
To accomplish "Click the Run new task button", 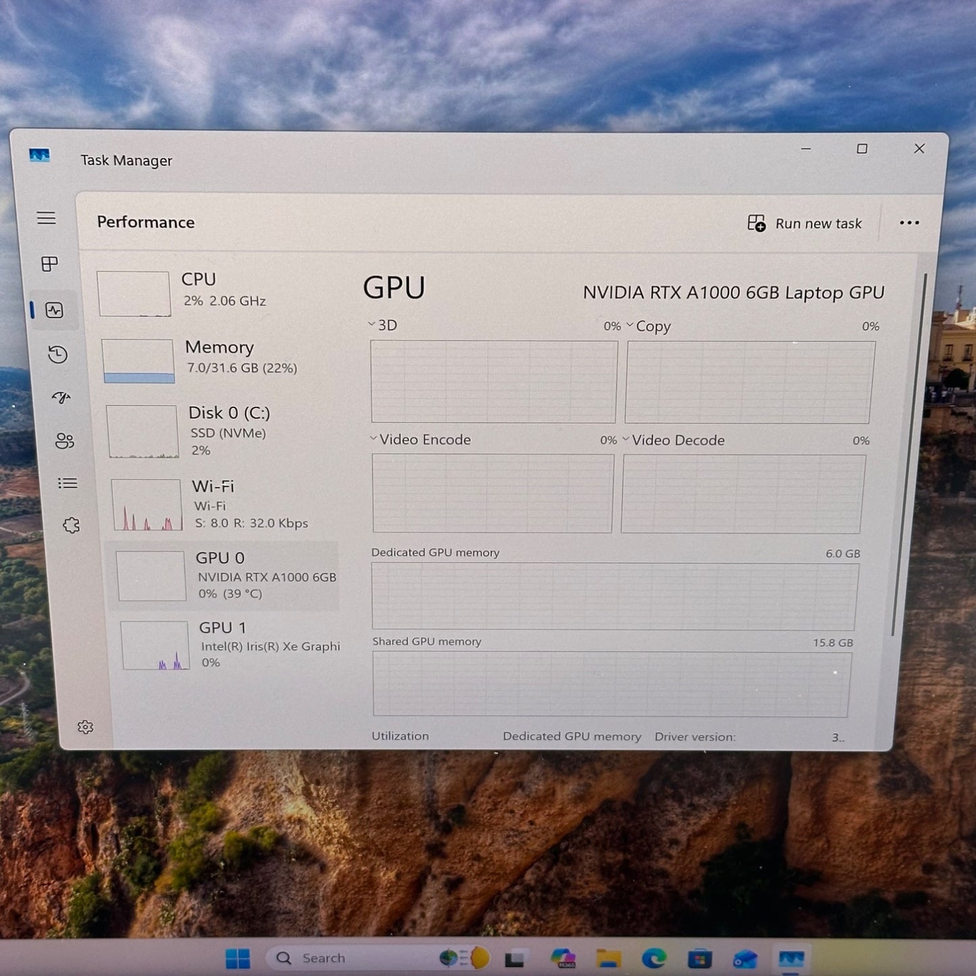I will pyautogui.click(x=805, y=224).
